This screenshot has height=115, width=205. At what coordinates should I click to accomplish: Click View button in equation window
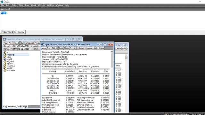44,48
